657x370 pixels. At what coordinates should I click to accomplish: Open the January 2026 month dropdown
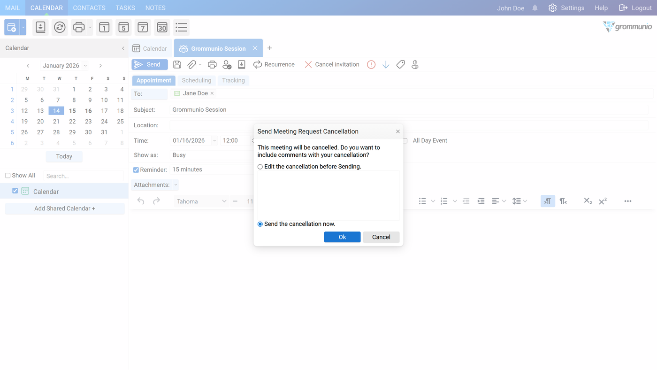[85, 66]
